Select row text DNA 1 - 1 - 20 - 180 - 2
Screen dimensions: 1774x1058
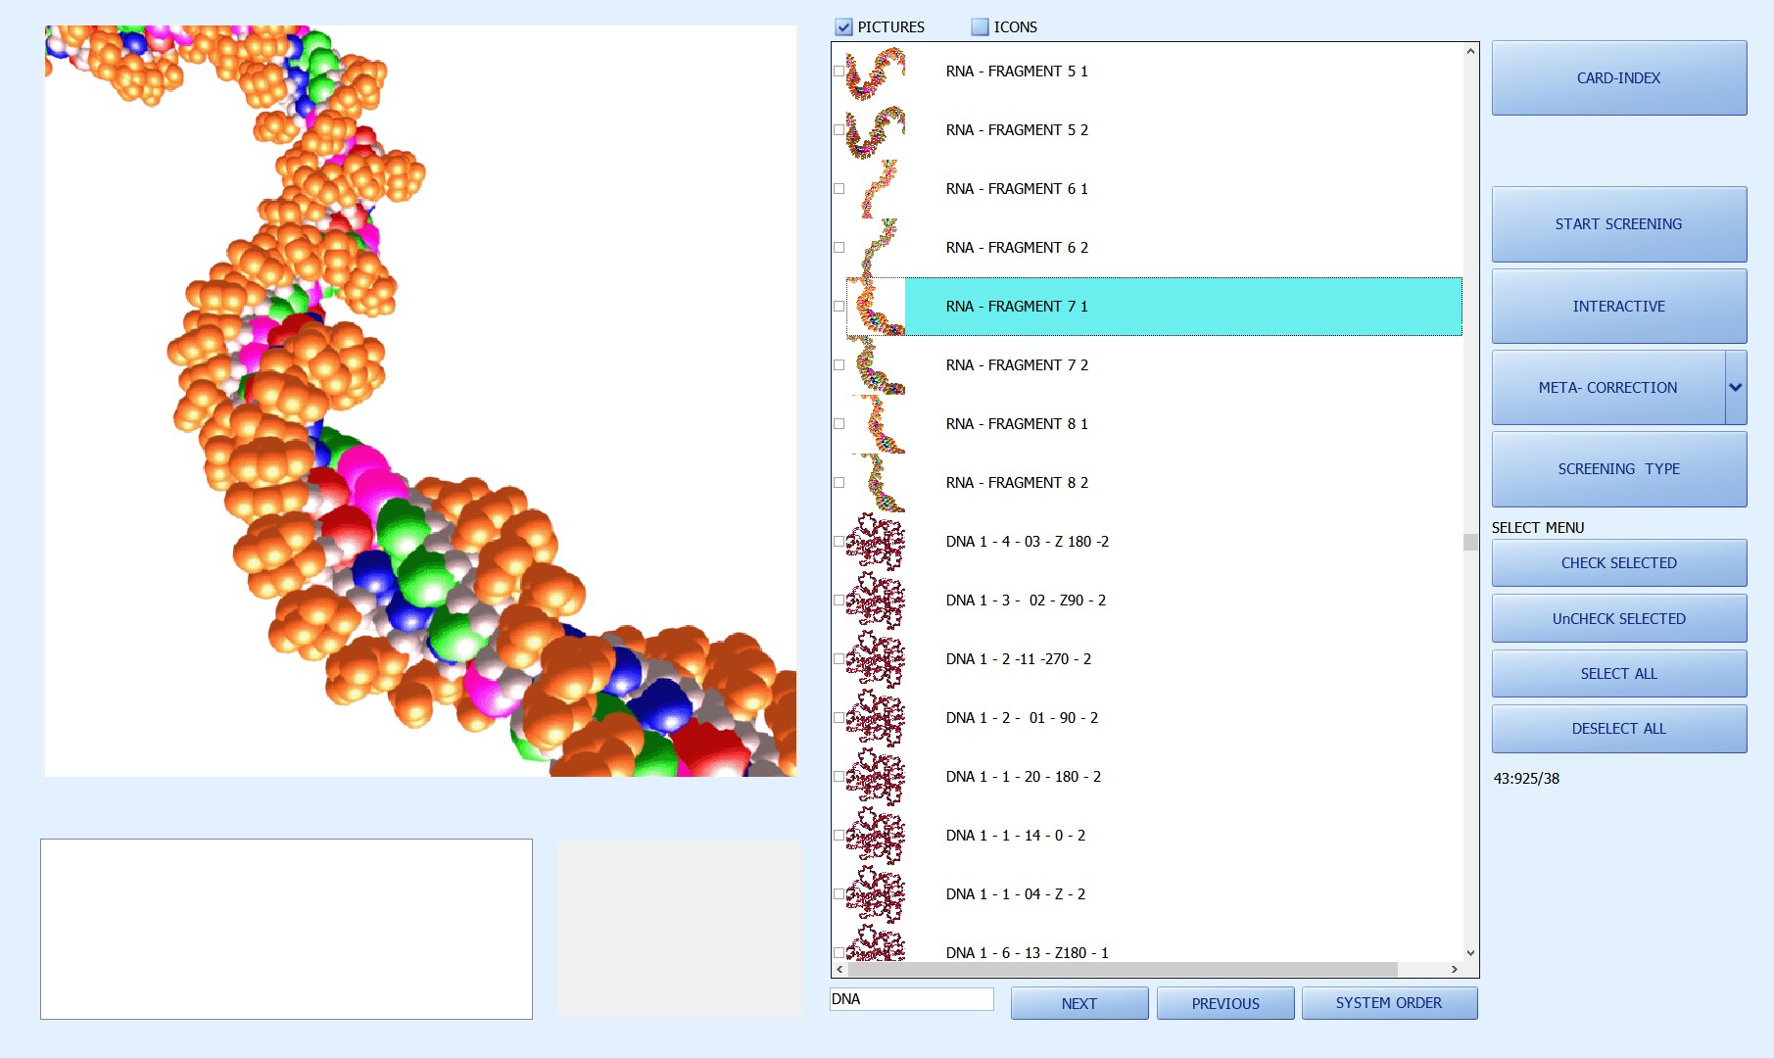point(1024,777)
